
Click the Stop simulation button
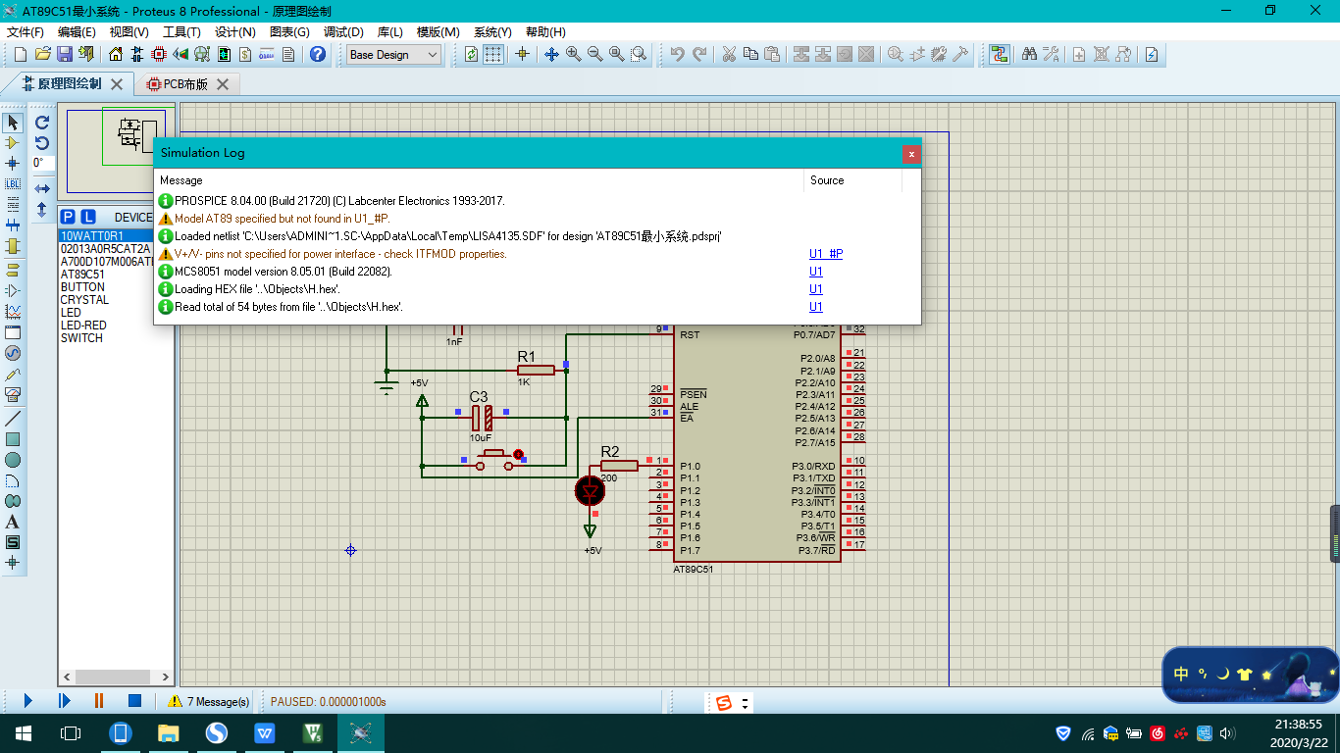pos(135,701)
